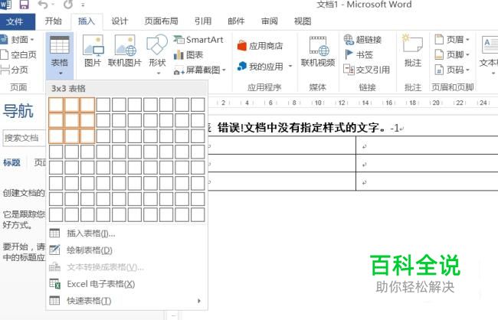Open the 页码 page number dropdown
498x320 pixels.
click(451, 70)
